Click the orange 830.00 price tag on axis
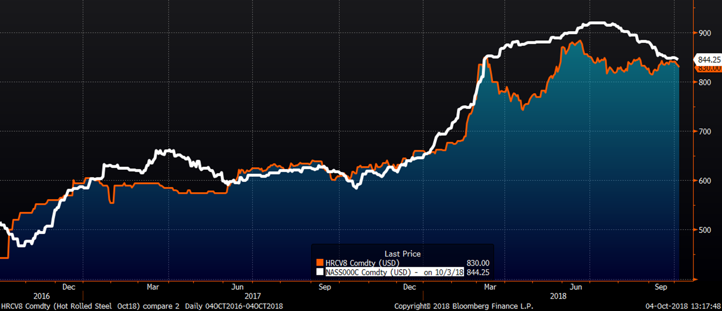 click(x=709, y=68)
